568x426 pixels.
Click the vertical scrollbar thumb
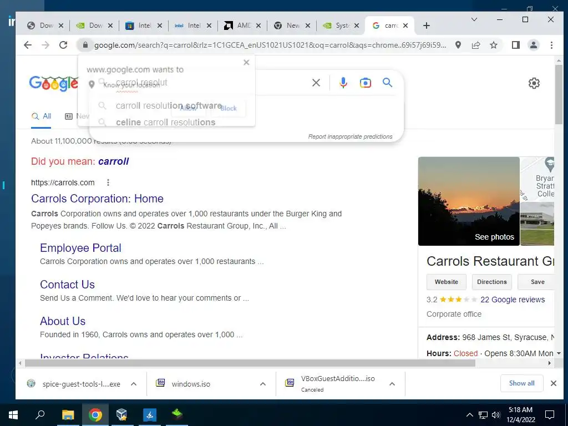click(559, 94)
